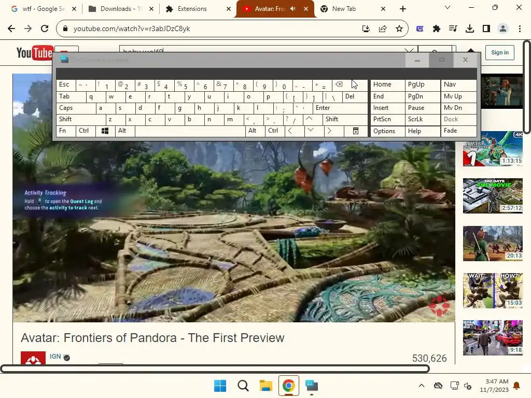
Task: Bookmark this page with the star icon
Action: [x=399, y=29]
